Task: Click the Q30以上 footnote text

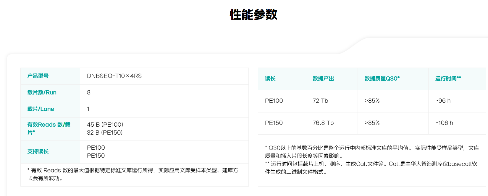Action: coord(371,152)
